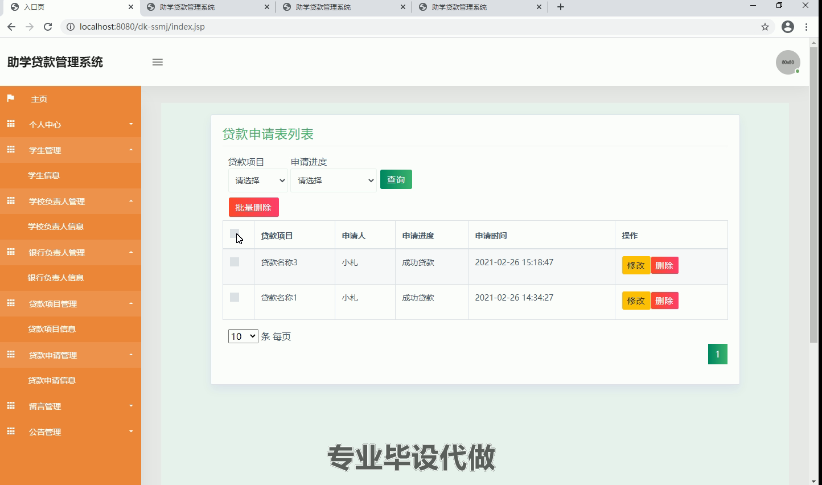822x485 pixels.
Task: Open the 贷款项目 filter dropdown
Action: click(x=258, y=180)
